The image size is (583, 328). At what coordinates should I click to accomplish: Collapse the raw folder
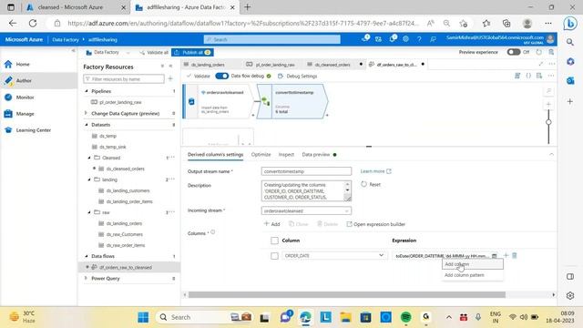89,212
